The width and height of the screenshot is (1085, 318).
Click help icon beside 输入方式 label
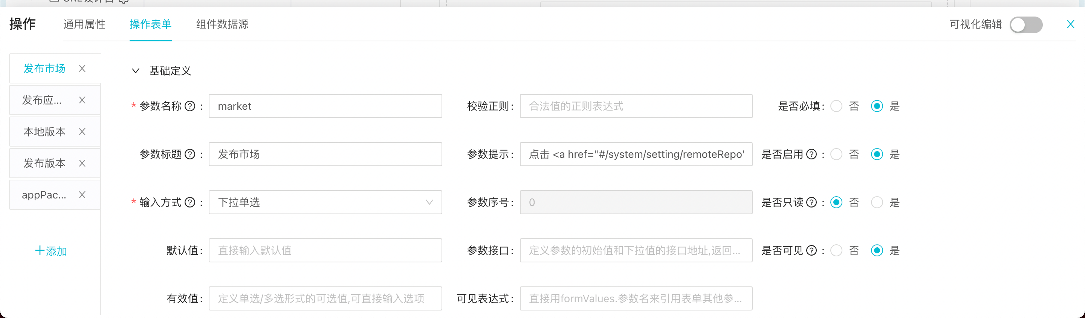pyautogui.click(x=190, y=203)
